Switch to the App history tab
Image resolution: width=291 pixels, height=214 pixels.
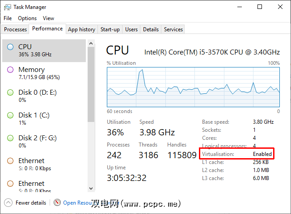[x=81, y=29]
